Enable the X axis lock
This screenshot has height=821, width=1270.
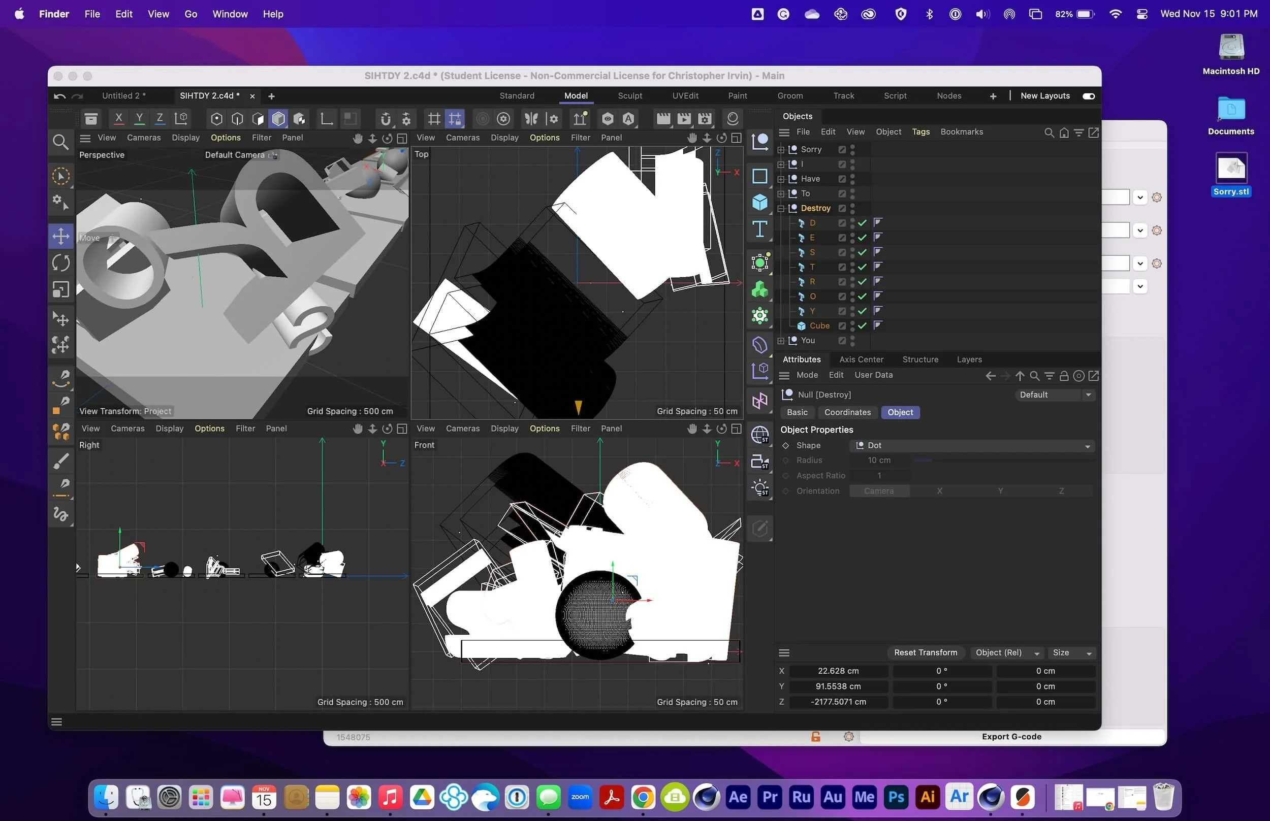pos(118,118)
